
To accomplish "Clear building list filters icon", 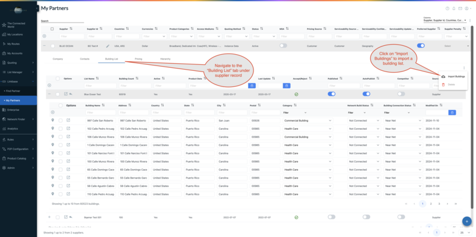I will 49,86.
